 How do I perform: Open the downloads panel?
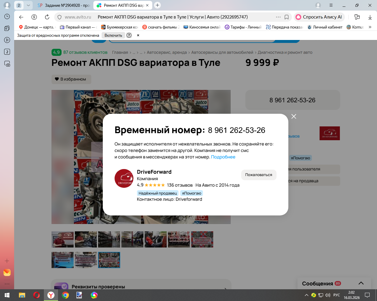click(370, 17)
